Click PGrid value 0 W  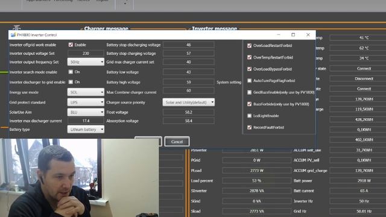[x=256, y=160]
